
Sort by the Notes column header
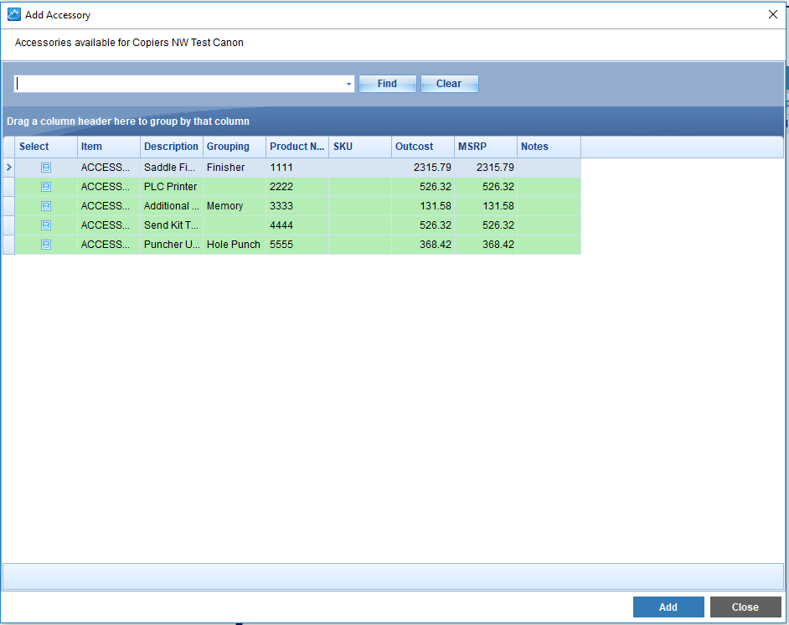[549, 147]
